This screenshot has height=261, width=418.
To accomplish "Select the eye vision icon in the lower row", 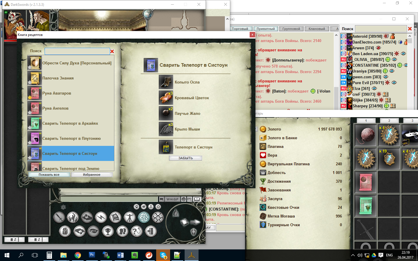I will (93, 231).
